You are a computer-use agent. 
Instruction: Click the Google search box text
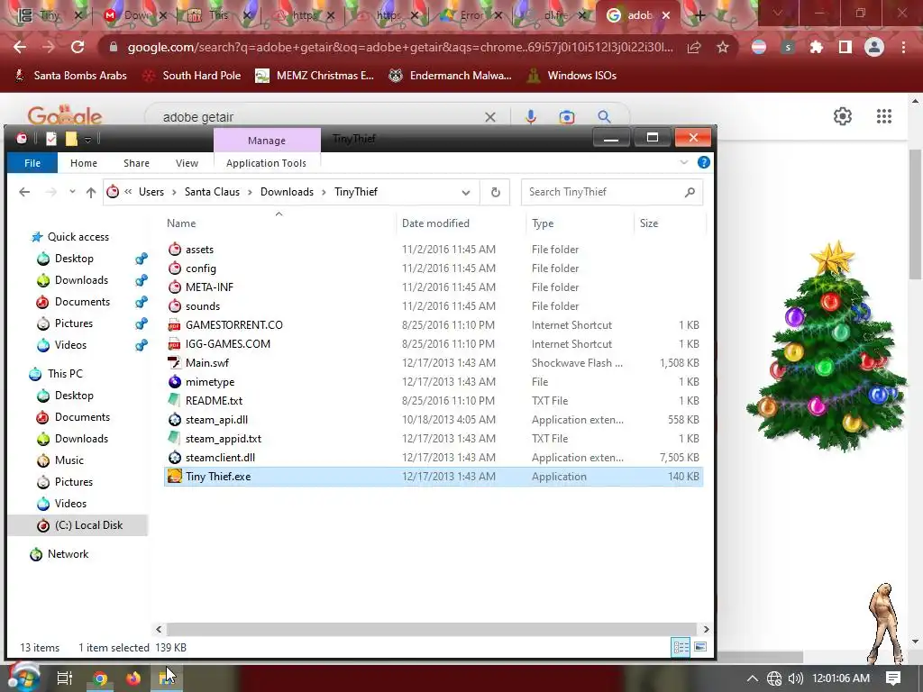coord(197,117)
